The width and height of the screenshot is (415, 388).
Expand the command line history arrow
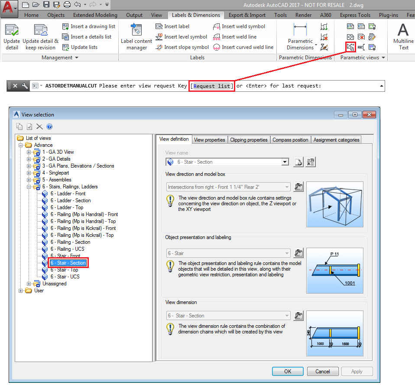[x=381, y=86]
